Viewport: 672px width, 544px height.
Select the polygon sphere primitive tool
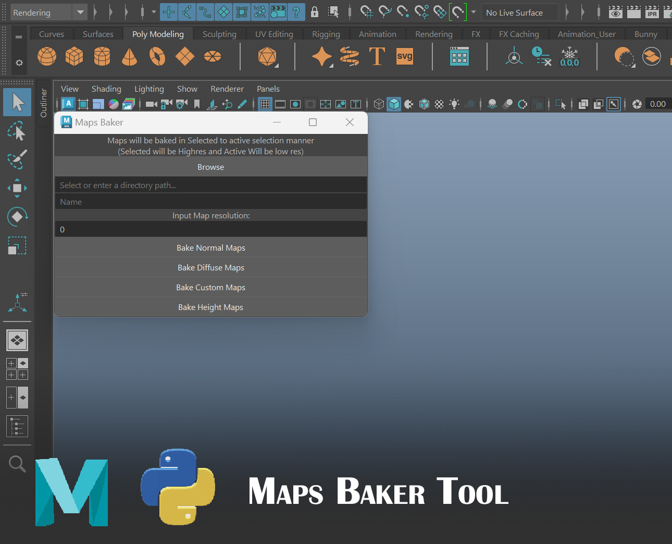pyautogui.click(x=47, y=56)
